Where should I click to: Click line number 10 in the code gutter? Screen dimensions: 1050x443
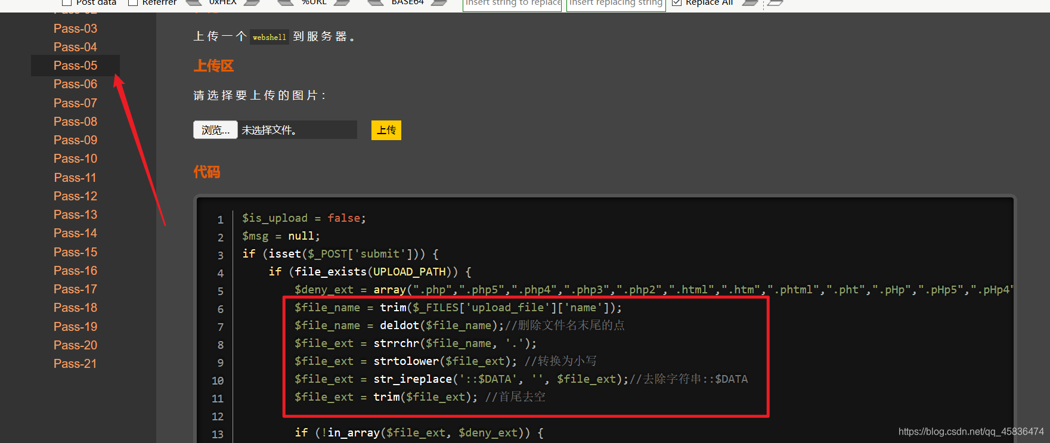point(218,380)
